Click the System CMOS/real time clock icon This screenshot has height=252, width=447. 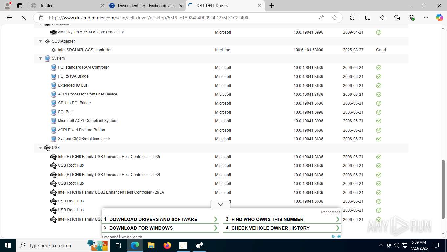[54, 139]
